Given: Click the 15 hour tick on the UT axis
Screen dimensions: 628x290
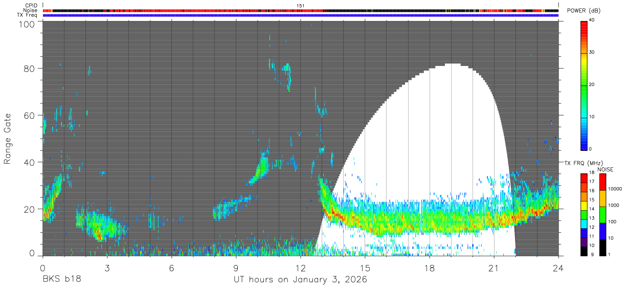Looking at the screenshot, I should point(365,267).
